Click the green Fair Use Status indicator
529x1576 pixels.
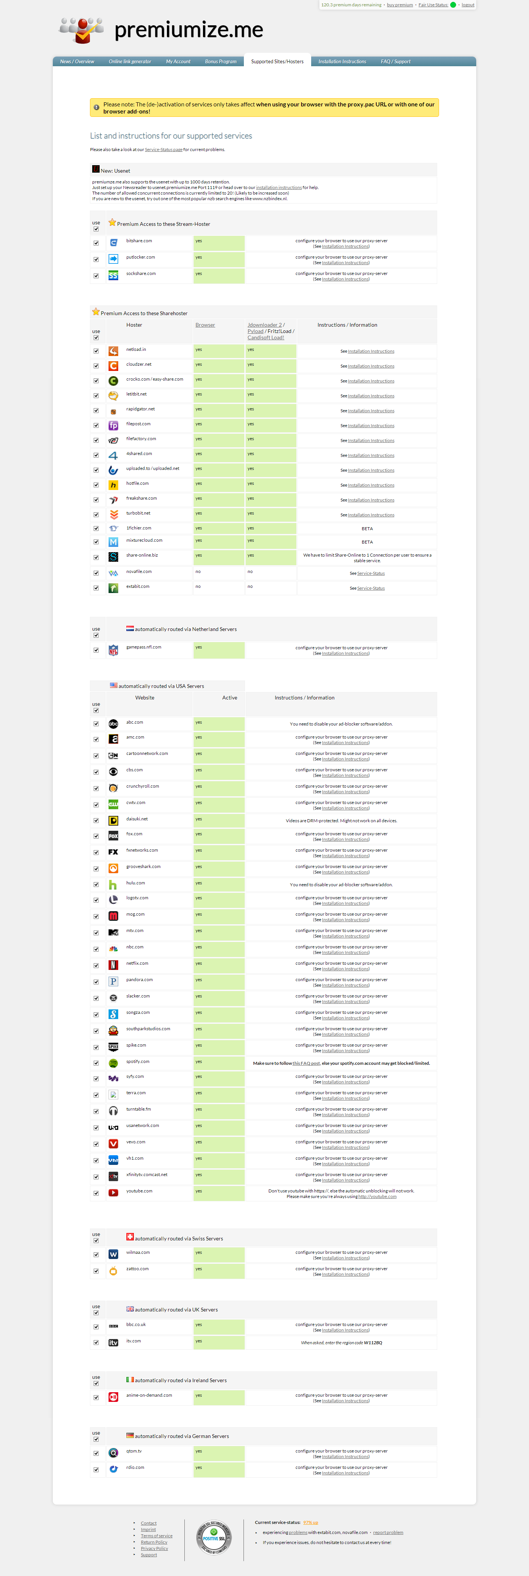pos(453,5)
